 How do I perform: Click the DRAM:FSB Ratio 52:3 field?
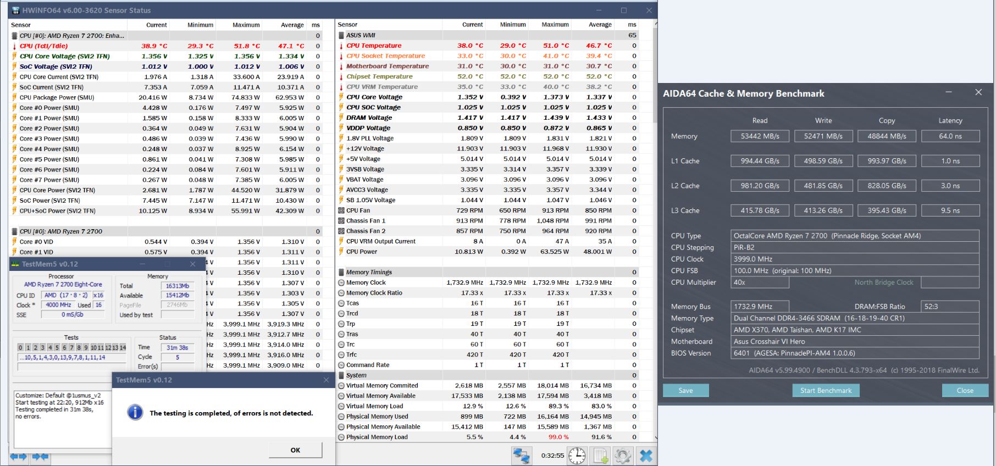pos(950,307)
